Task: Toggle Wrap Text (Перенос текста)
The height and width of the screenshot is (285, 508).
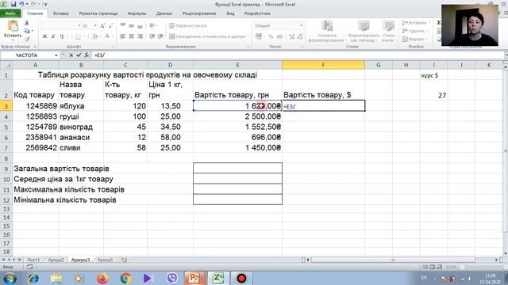Action: tap(188, 25)
